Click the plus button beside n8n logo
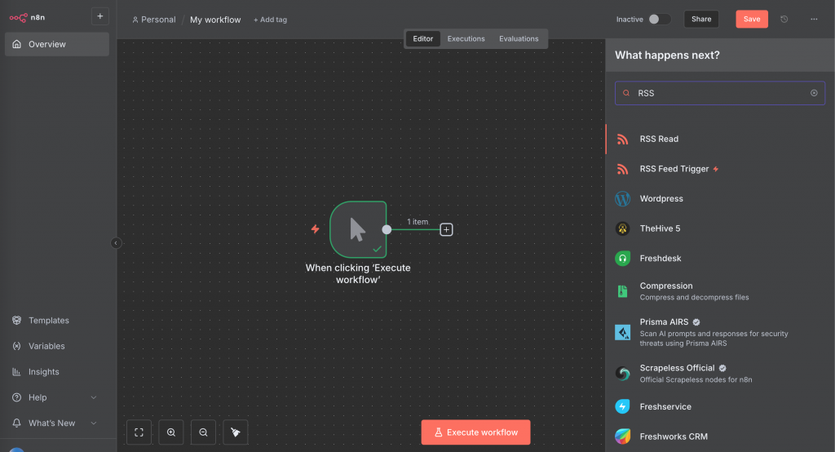Viewport: 835px width, 452px height. click(100, 16)
